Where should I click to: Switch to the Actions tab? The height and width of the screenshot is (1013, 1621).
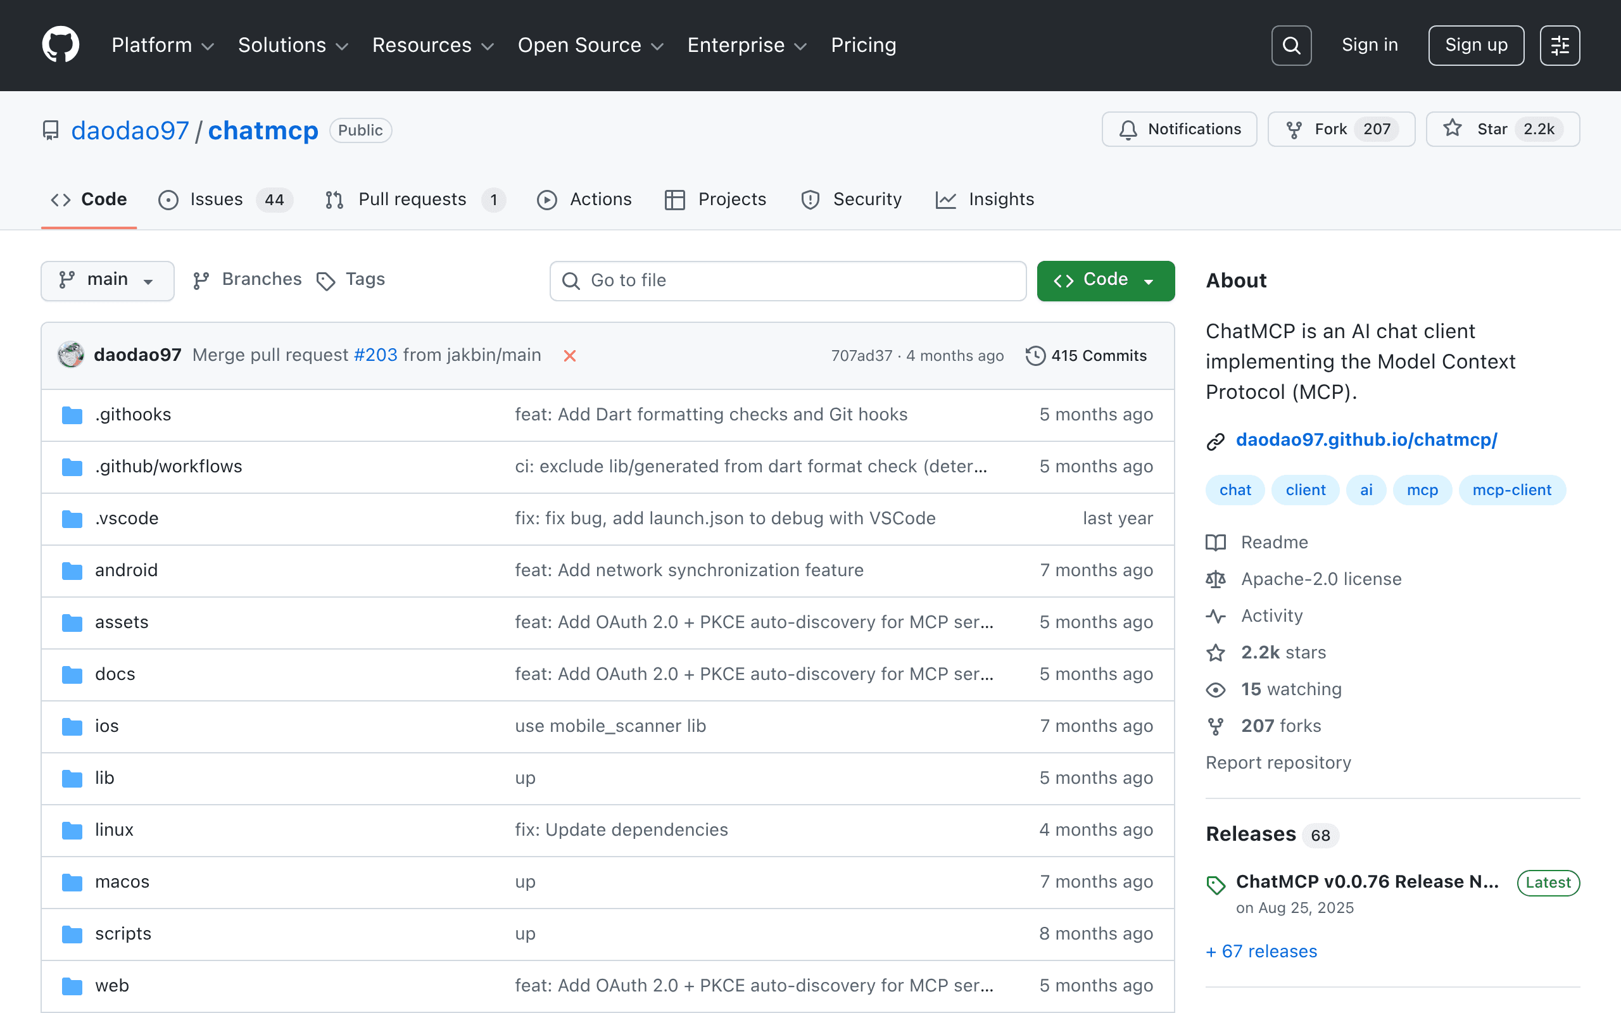[584, 199]
